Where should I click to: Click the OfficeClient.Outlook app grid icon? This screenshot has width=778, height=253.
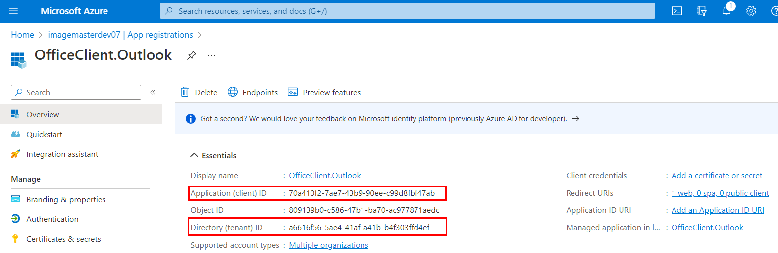pyautogui.click(x=18, y=60)
